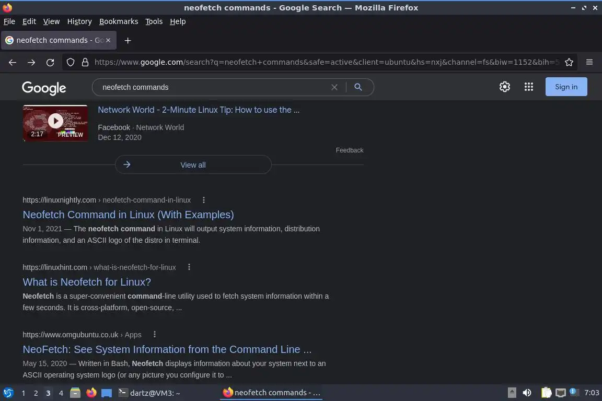Open What is Neofetch for Linux? result
The width and height of the screenshot is (602, 401).
pyautogui.click(x=87, y=282)
